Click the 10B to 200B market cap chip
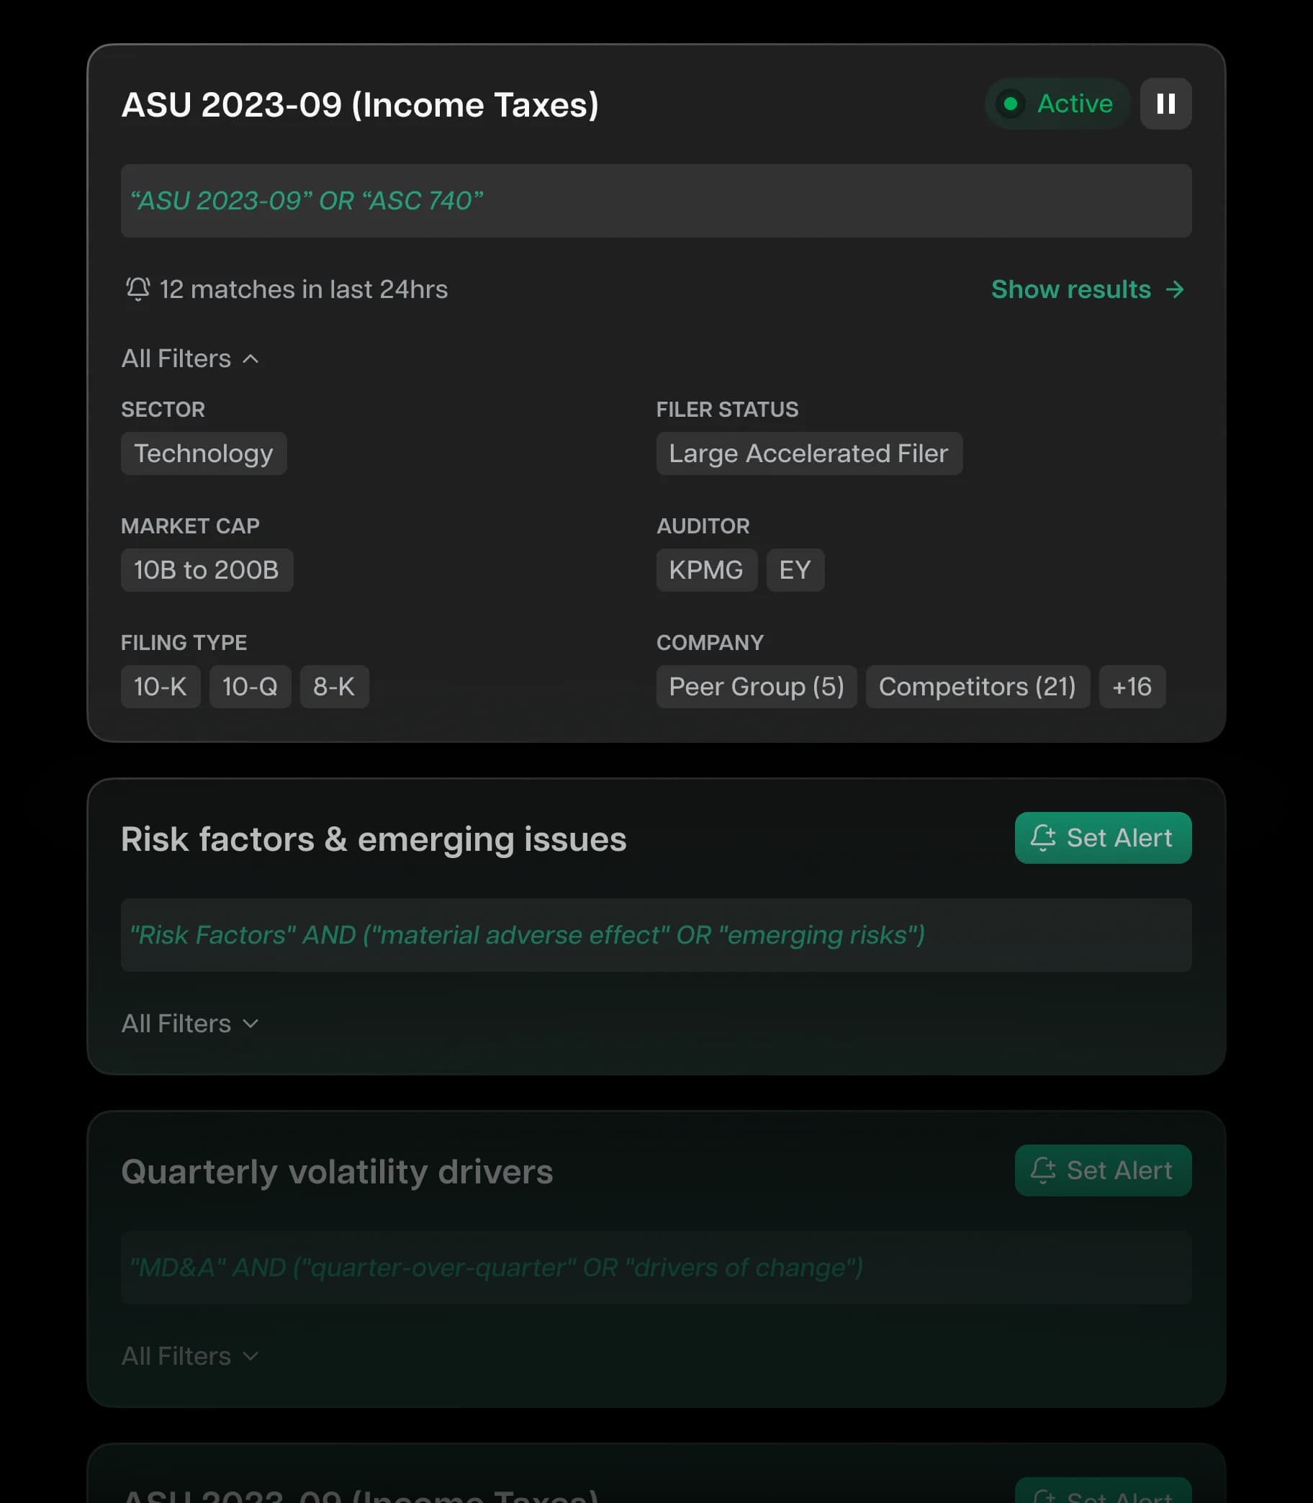Image resolution: width=1313 pixels, height=1503 pixels. (x=207, y=569)
